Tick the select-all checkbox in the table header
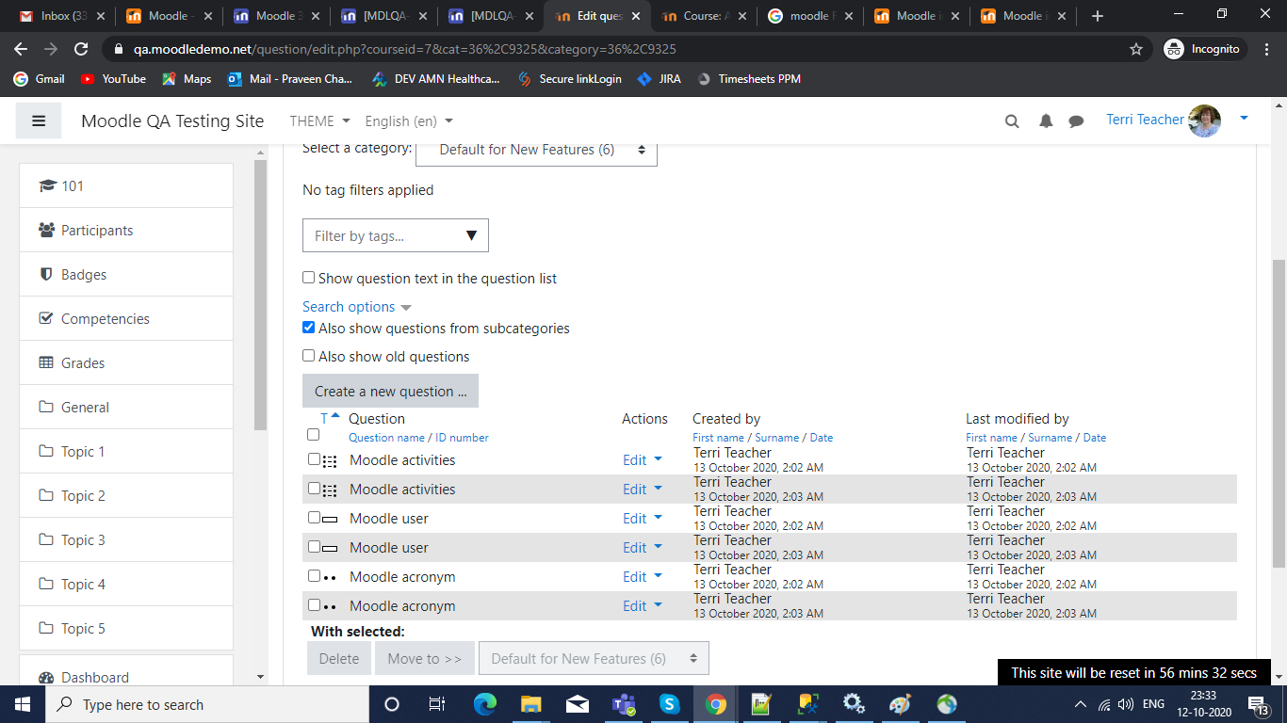The image size is (1287, 723). click(x=313, y=435)
